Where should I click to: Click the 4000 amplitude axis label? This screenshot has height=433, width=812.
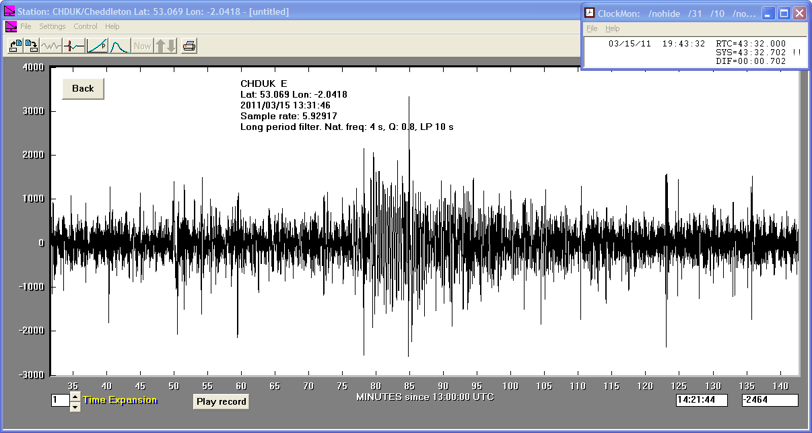click(x=33, y=67)
